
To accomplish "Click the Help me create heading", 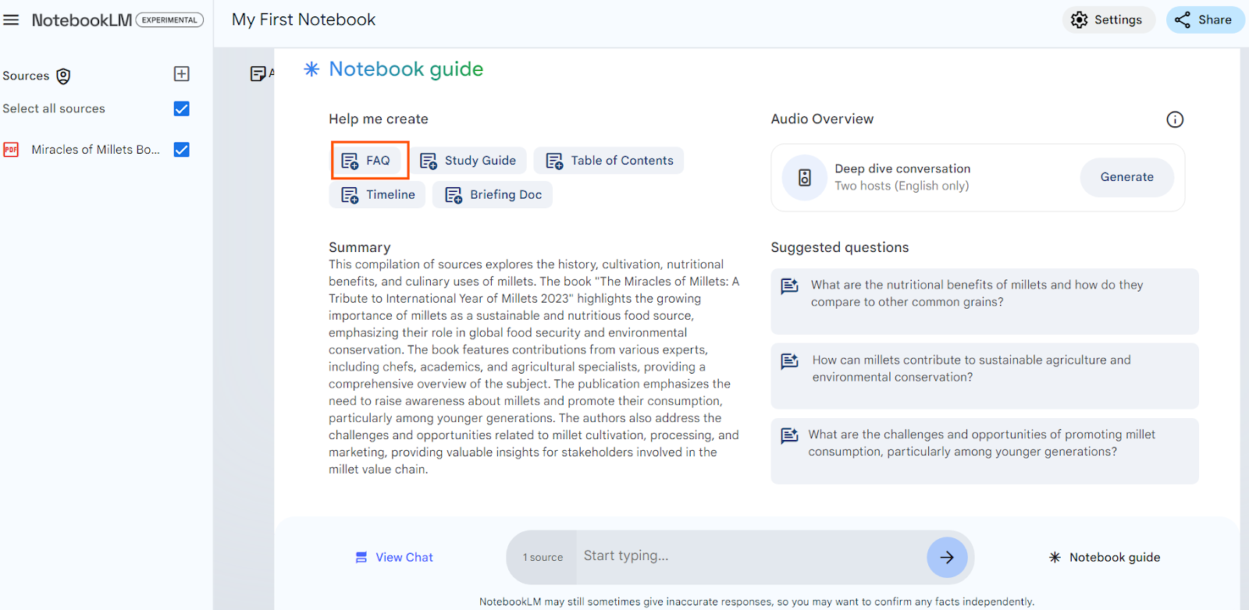I will click(x=379, y=119).
